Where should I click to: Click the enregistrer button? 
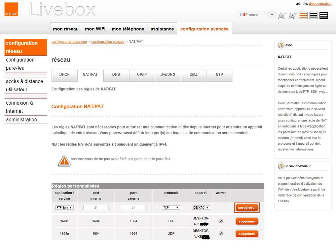coord(247,208)
